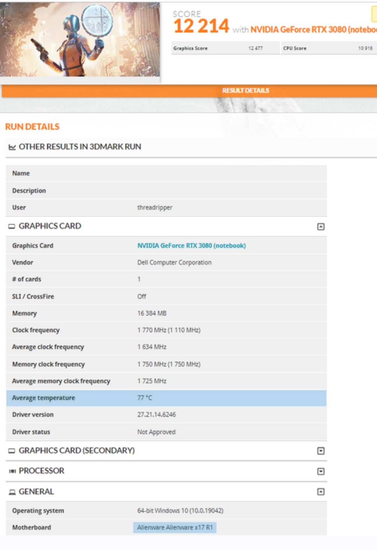The image size is (377, 550).
Task: Expand the Graphics Card (Secondary) section
Action: (x=320, y=451)
